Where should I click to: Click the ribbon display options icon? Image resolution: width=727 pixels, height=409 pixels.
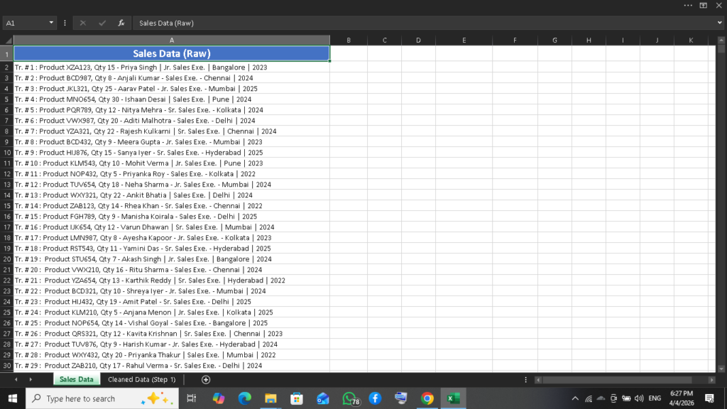(x=704, y=6)
